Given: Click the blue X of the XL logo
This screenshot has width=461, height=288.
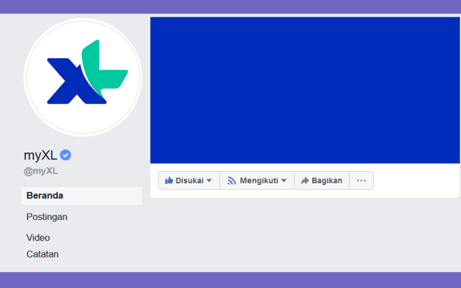Looking at the screenshot, I should point(74,81).
